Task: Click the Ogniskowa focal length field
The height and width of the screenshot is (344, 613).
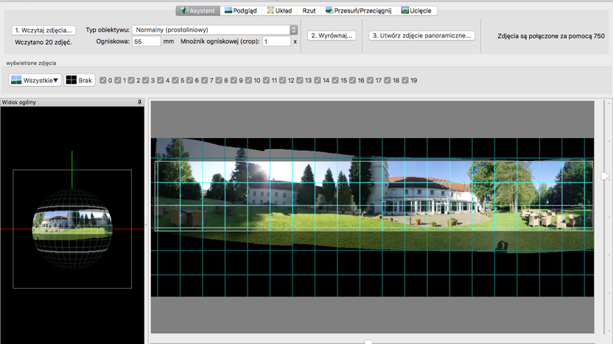Action: [147, 41]
